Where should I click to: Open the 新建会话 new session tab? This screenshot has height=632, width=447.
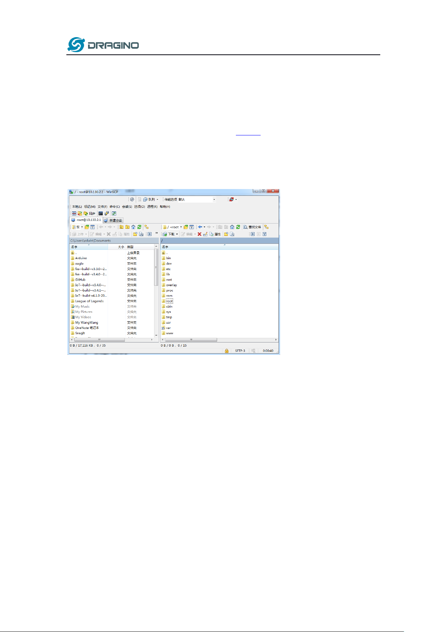tap(113, 221)
